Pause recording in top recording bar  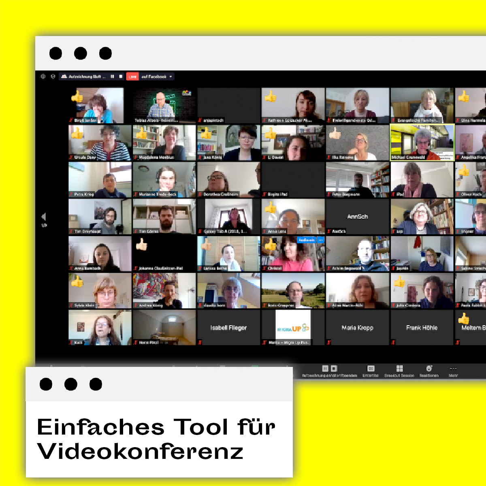coord(112,77)
